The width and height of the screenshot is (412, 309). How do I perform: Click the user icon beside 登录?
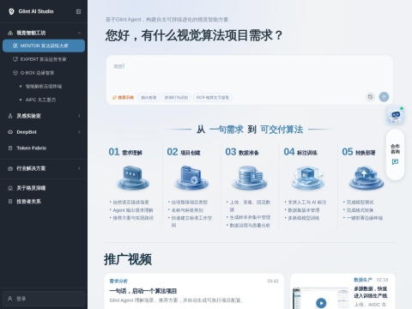tap(10, 299)
